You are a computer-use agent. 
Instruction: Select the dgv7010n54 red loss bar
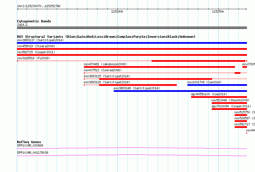tap(229, 109)
